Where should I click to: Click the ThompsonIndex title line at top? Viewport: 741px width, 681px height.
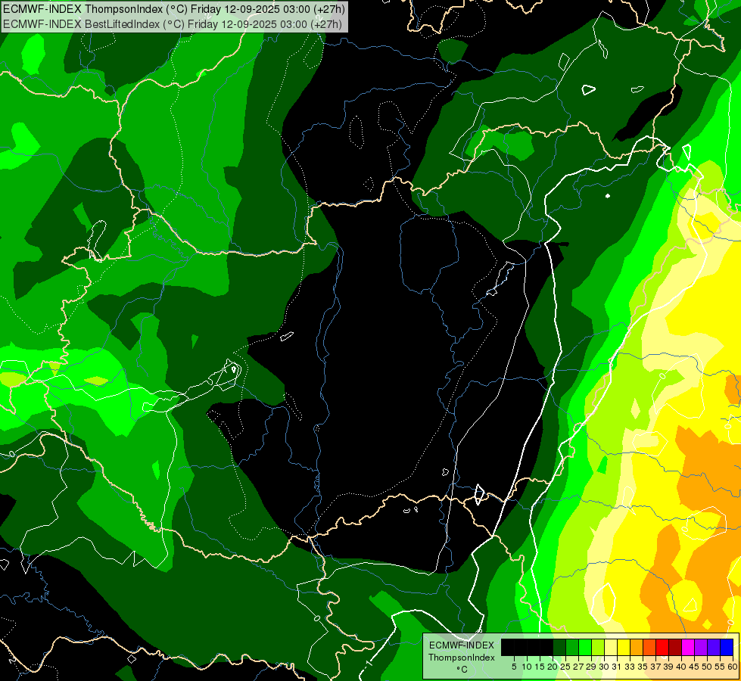(x=174, y=8)
